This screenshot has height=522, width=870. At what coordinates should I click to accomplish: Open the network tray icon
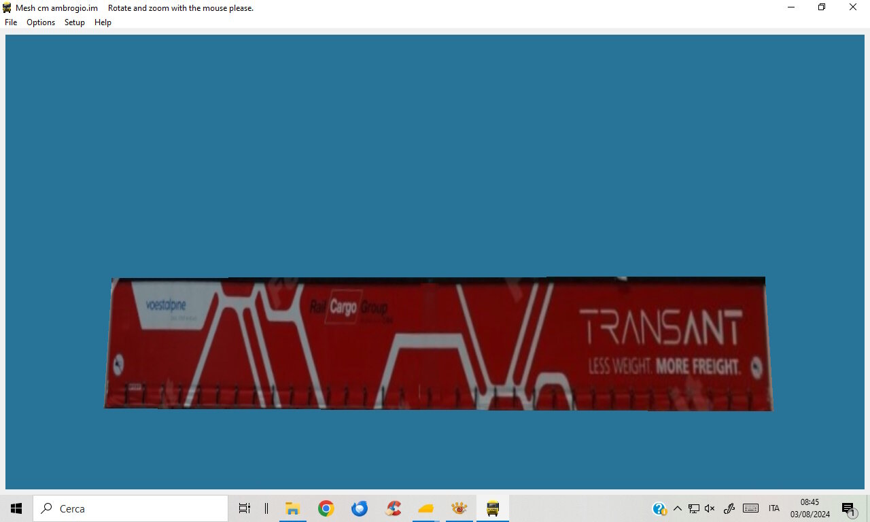point(694,508)
